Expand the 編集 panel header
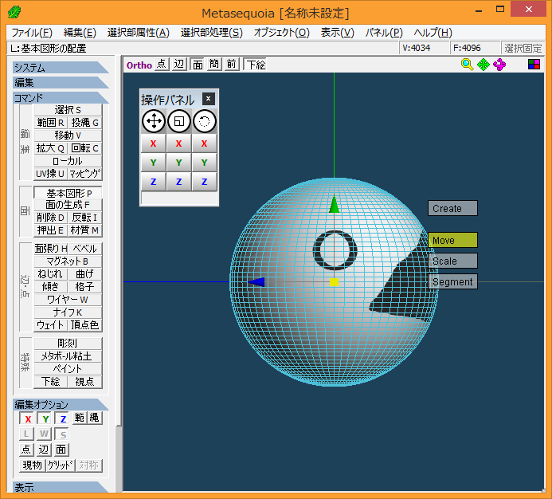Image resolution: width=552 pixels, height=499 pixels. tap(61, 82)
